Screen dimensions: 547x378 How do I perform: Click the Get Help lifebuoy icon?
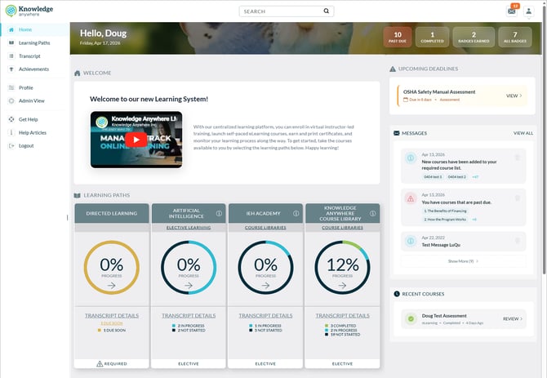(11, 119)
